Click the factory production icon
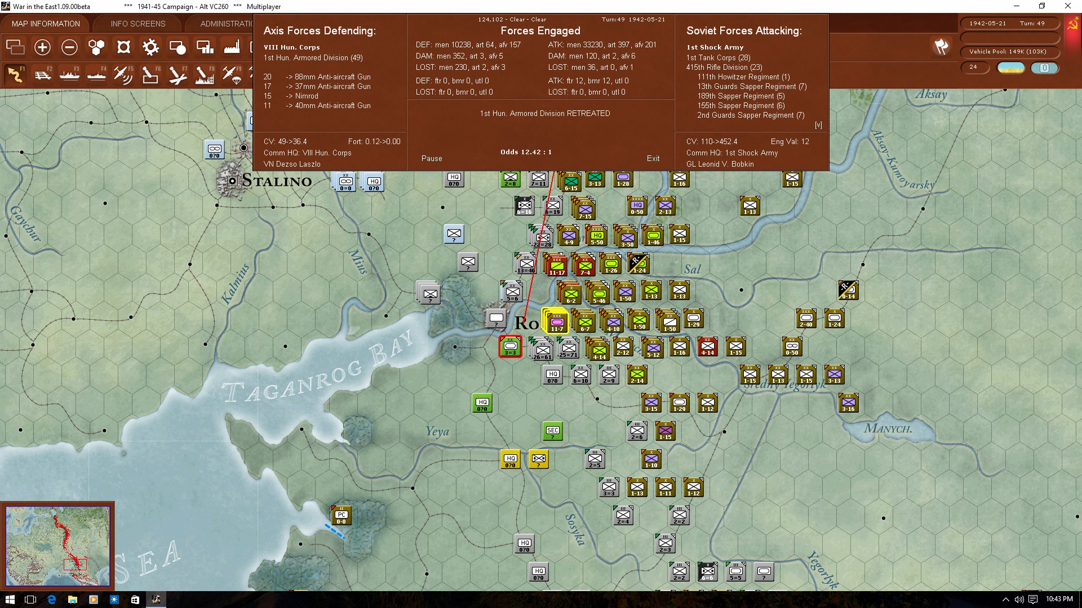This screenshot has height=608, width=1082. point(232,47)
